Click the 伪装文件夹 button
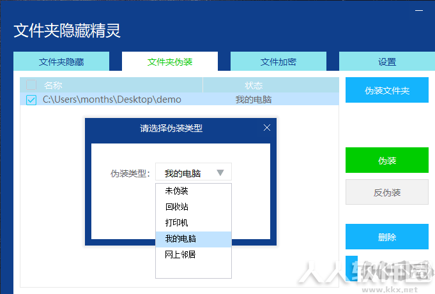 click(386, 90)
